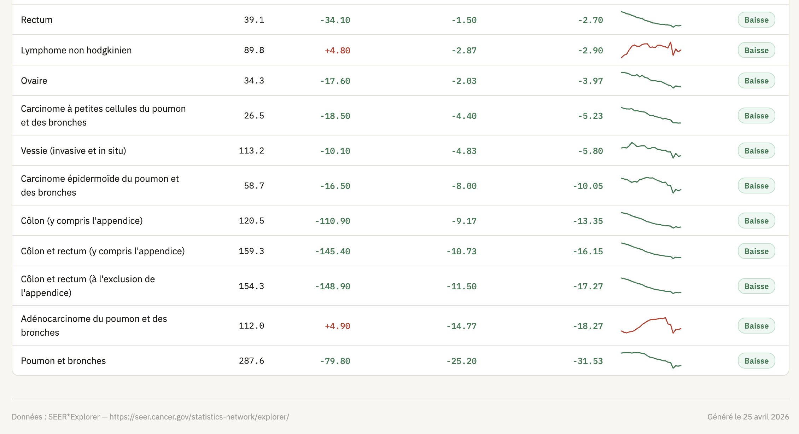Click the -110.90 value in the Côlon row
Screen dimensions: 799x434
332,221
